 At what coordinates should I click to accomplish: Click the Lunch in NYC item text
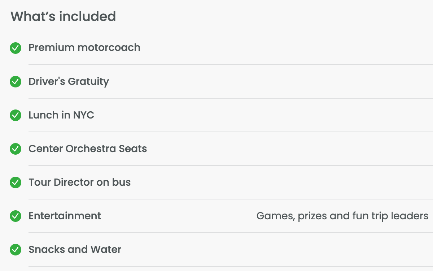pos(61,115)
